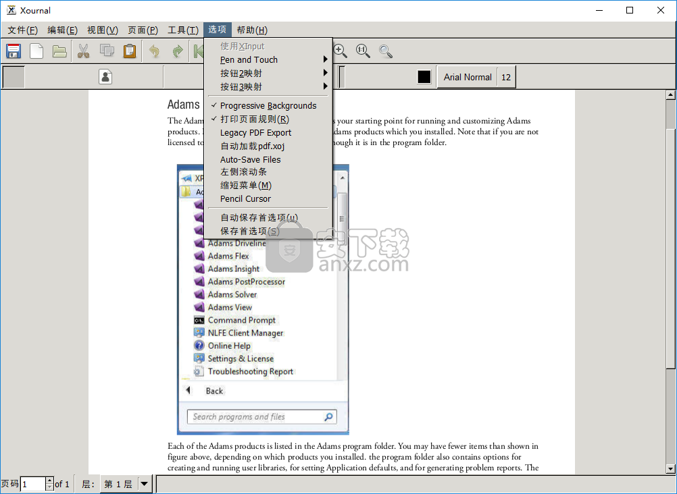Close the 选项 menu from the menu bar
The image size is (677, 494).
[218, 29]
